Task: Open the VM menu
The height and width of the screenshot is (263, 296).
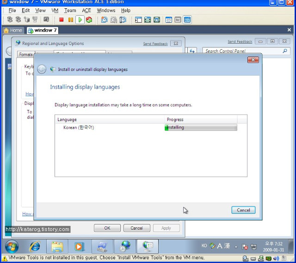Action: tap(55, 10)
